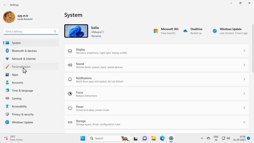Click the Notifications bell icon
254x143 pixels.
point(70,79)
